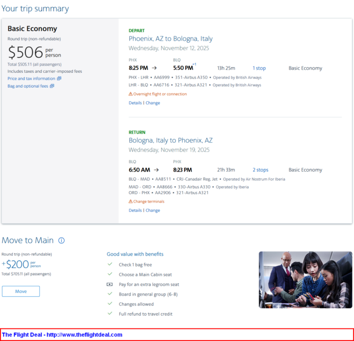Screen dimensions: 354x341
Task: Click the Main Cabin passengers photo
Action: [x=305, y=279]
